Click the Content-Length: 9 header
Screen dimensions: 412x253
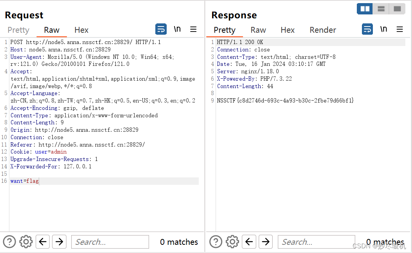37,122
